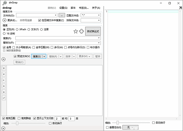Click the 替换(R) button

point(53,56)
